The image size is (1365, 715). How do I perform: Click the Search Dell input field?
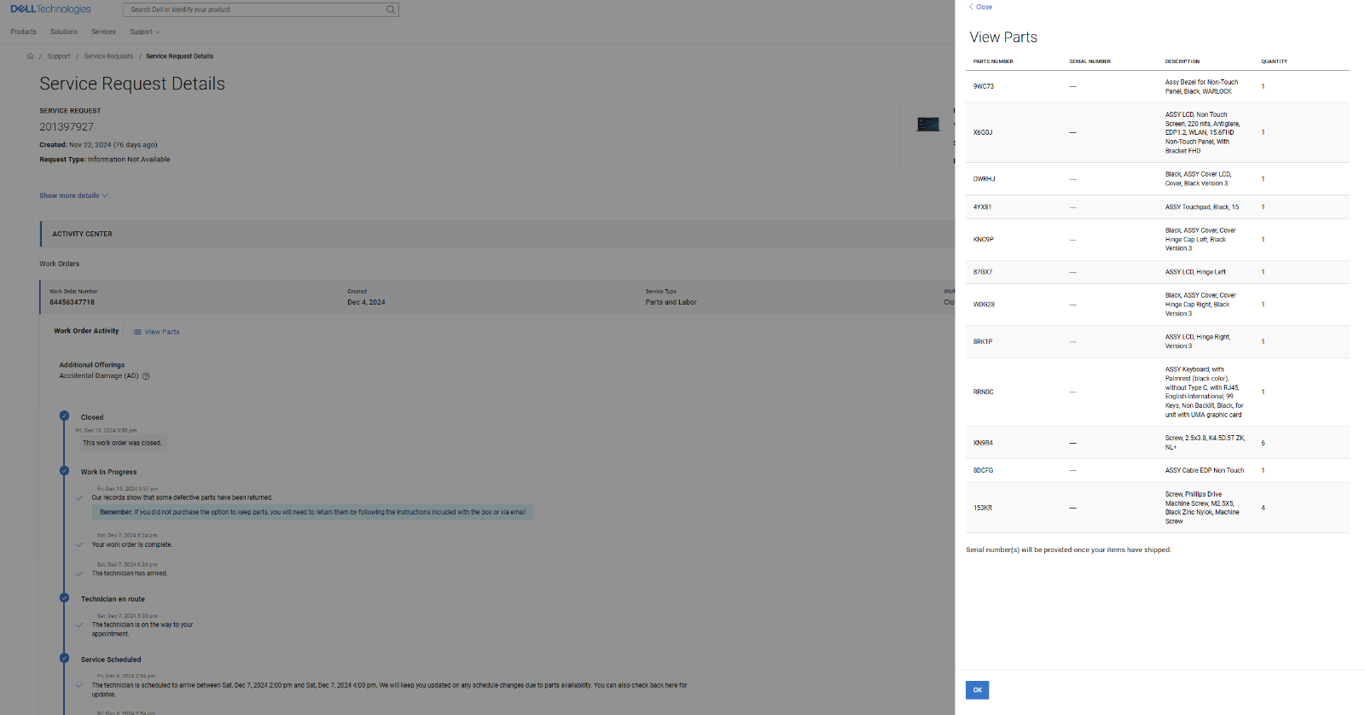[256, 10]
